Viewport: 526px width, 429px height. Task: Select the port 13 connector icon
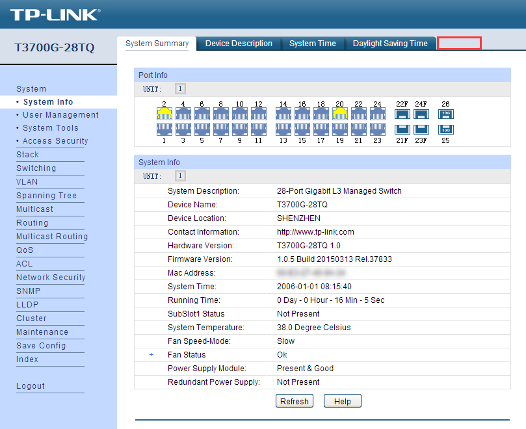284,129
